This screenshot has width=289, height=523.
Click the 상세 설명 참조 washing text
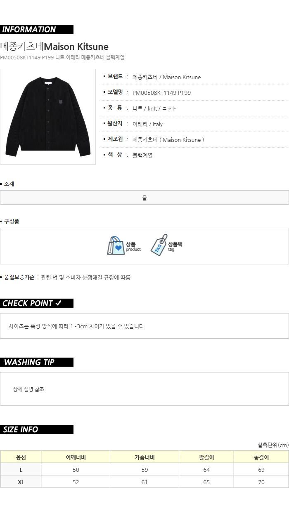pos(28,389)
